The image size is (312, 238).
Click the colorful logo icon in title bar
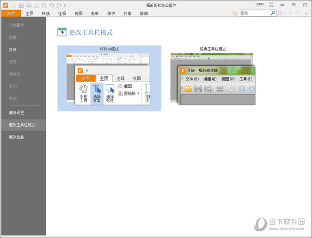click(x=260, y=5)
